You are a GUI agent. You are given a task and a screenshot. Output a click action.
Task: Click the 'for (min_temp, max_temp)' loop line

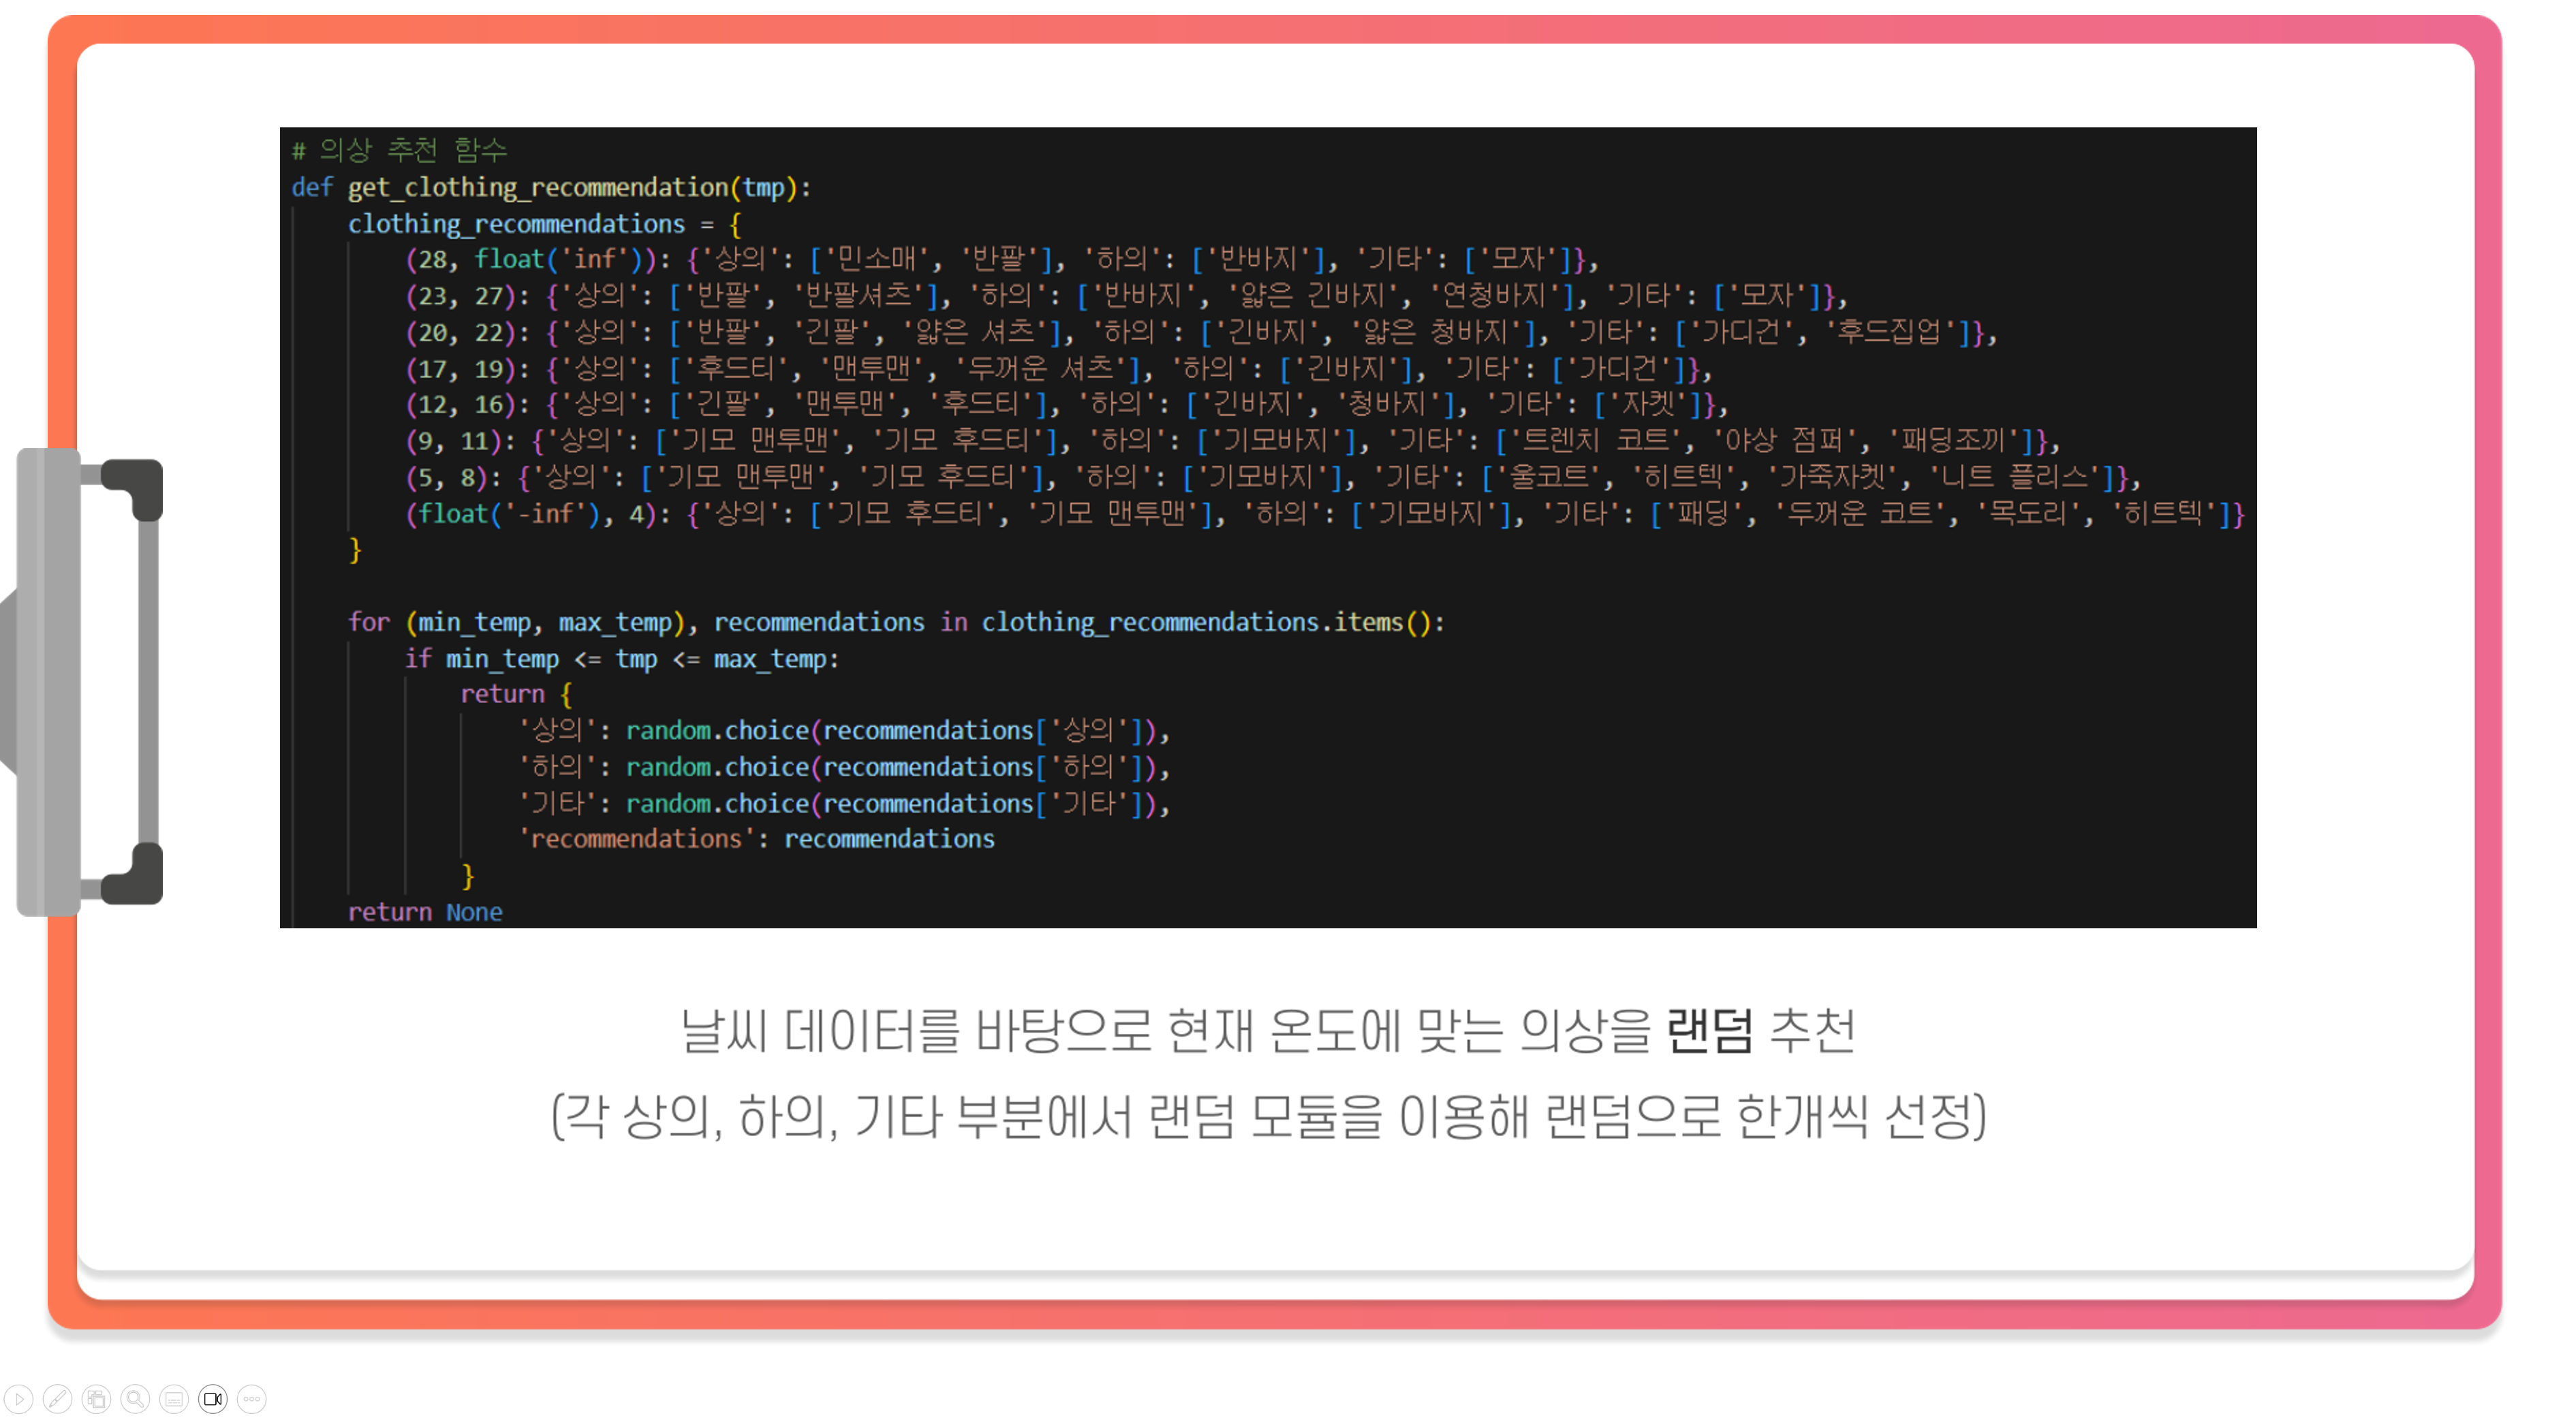895,622
